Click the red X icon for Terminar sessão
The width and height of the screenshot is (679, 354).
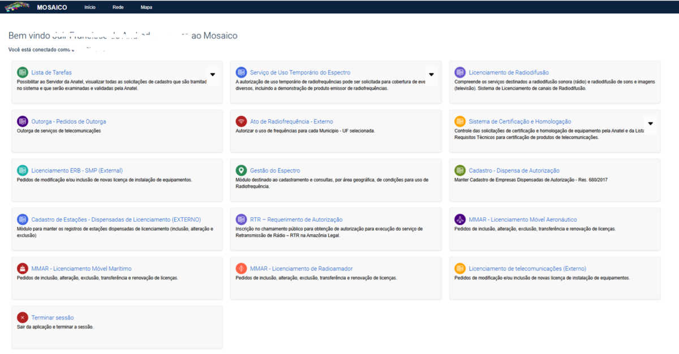tap(22, 318)
